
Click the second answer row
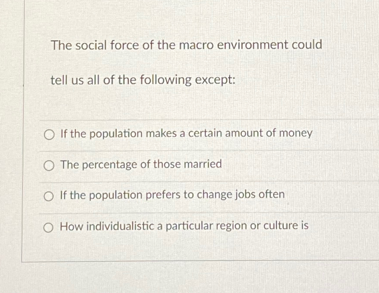174,165
